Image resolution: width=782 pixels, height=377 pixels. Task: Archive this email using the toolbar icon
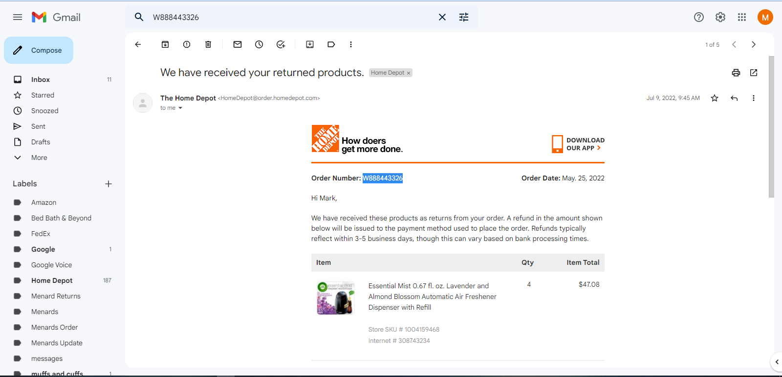click(165, 44)
